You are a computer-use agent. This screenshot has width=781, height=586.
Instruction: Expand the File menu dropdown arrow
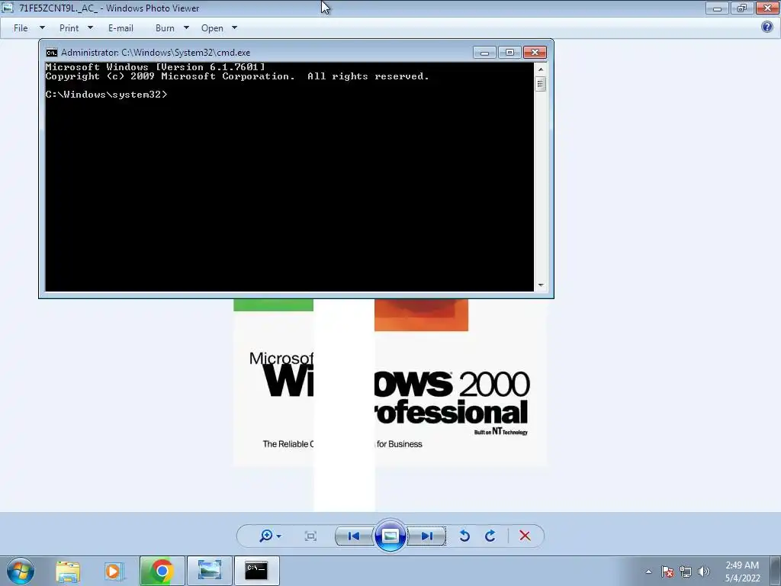pyautogui.click(x=43, y=28)
